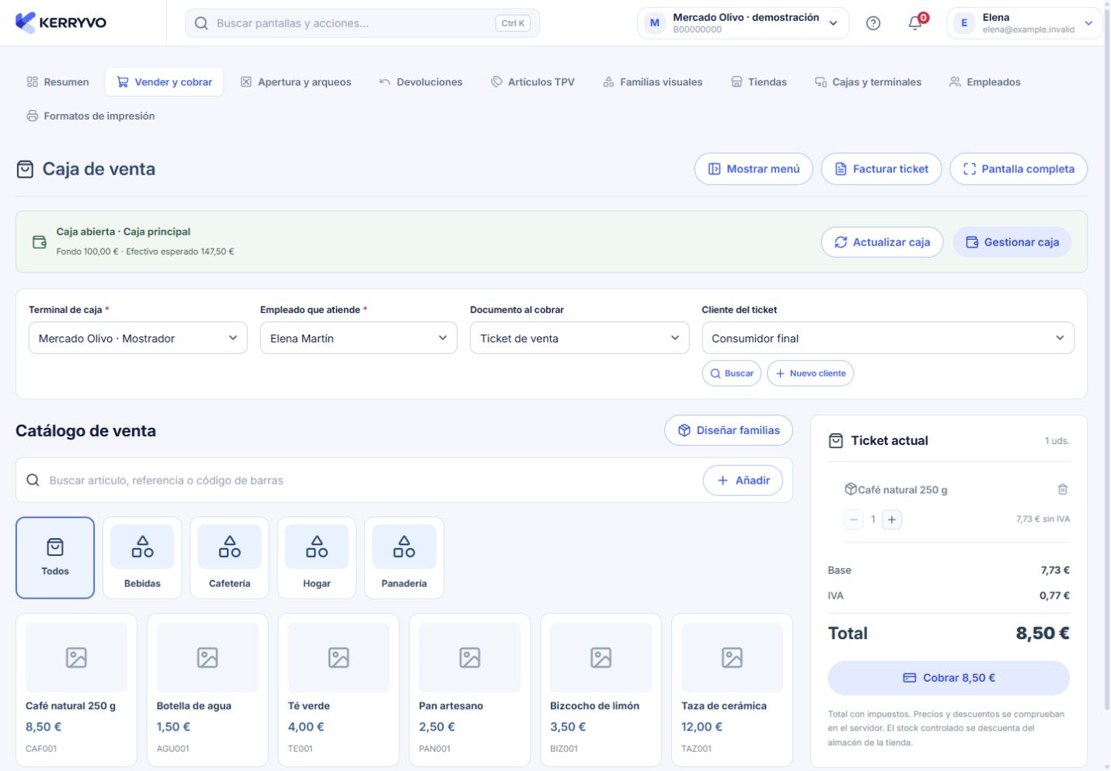Add Pan artesano product to ticket
This screenshot has width=1111, height=771.
click(470, 689)
